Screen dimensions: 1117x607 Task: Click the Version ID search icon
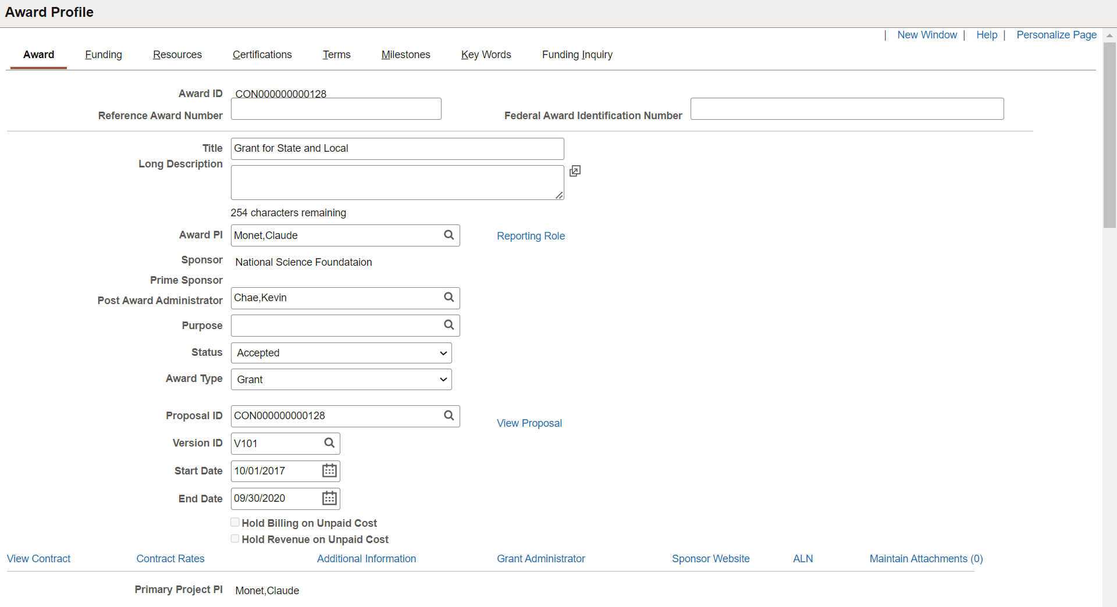[x=329, y=443]
